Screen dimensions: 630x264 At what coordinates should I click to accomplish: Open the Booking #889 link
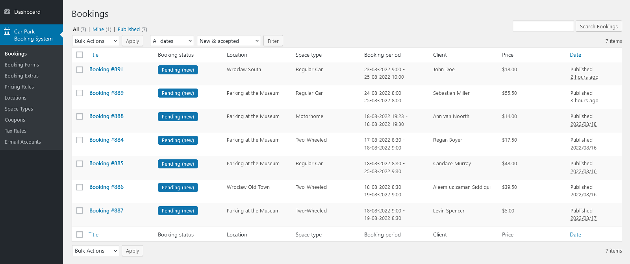pyautogui.click(x=106, y=93)
